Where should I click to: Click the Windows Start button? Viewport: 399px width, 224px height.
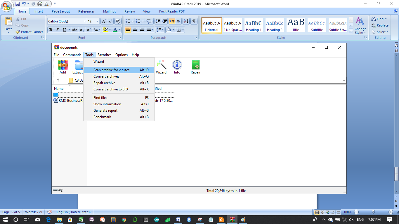coord(5,220)
